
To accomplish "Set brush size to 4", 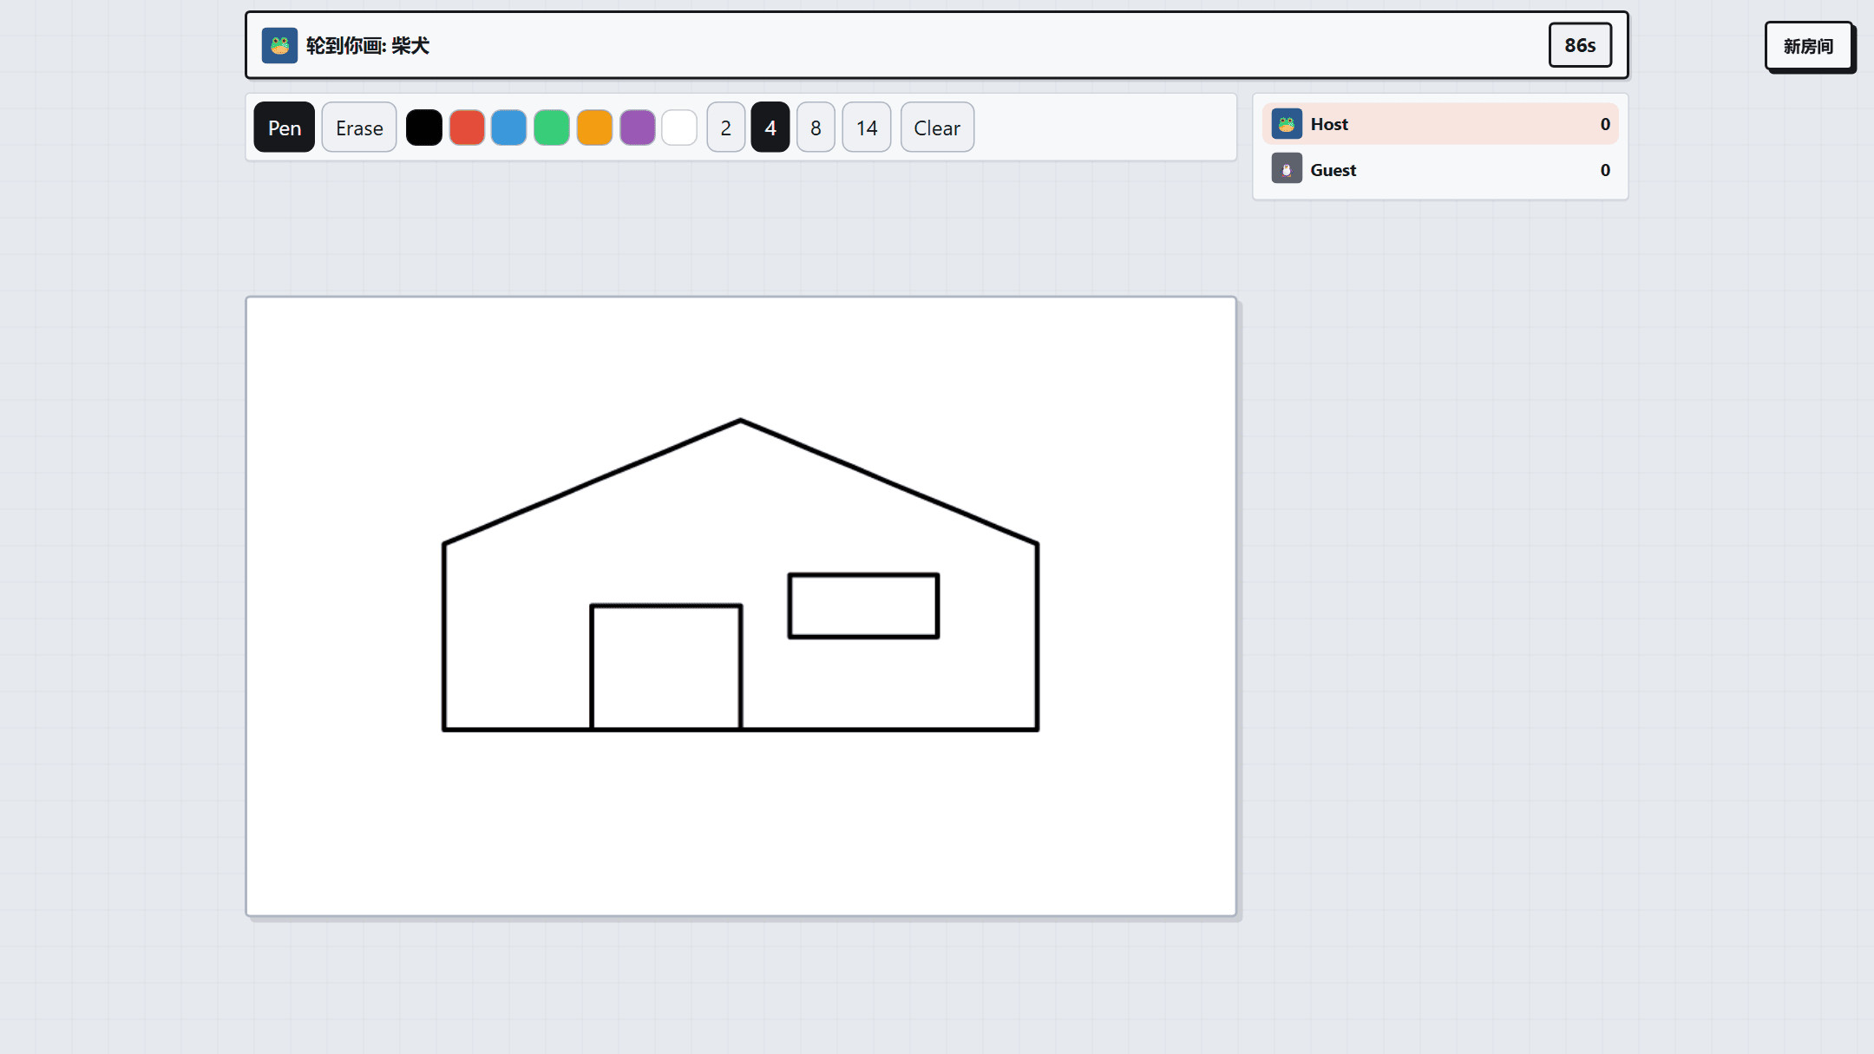I will pyautogui.click(x=770, y=128).
